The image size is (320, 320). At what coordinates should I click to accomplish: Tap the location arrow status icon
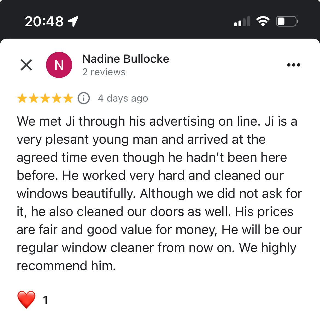[73, 21]
